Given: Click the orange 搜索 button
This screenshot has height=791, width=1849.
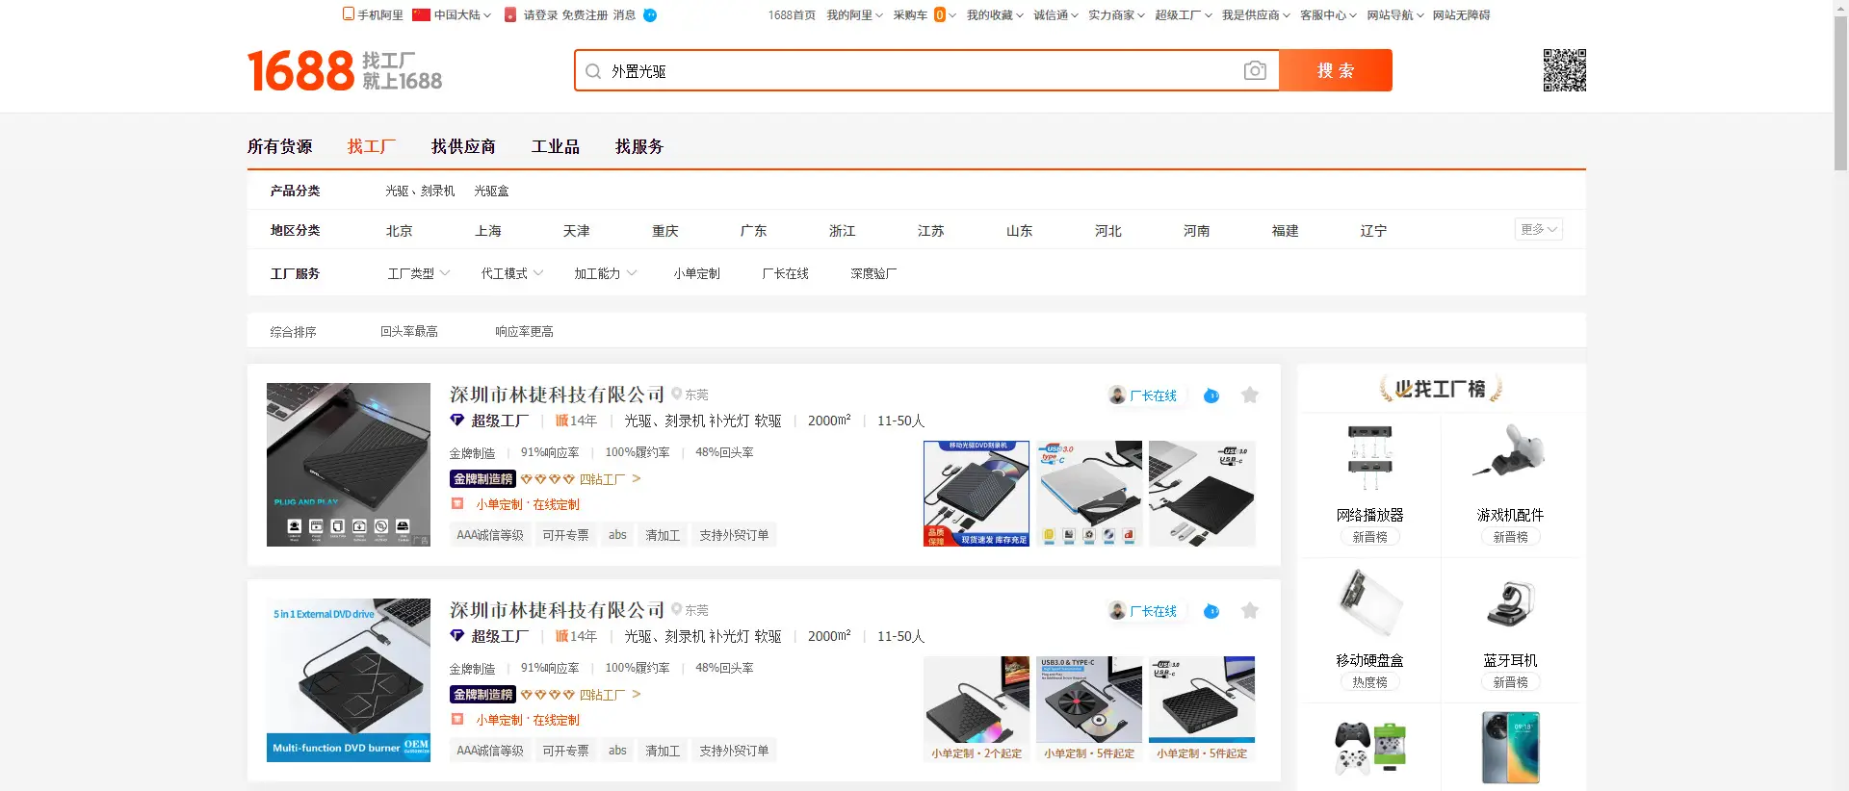Looking at the screenshot, I should (x=1336, y=70).
